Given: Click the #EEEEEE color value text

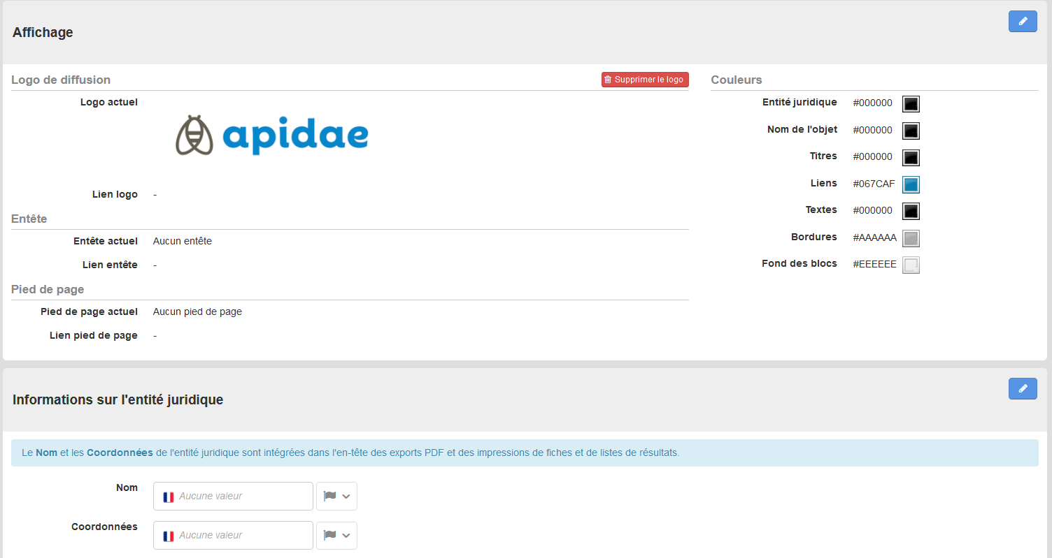Looking at the screenshot, I should (874, 264).
